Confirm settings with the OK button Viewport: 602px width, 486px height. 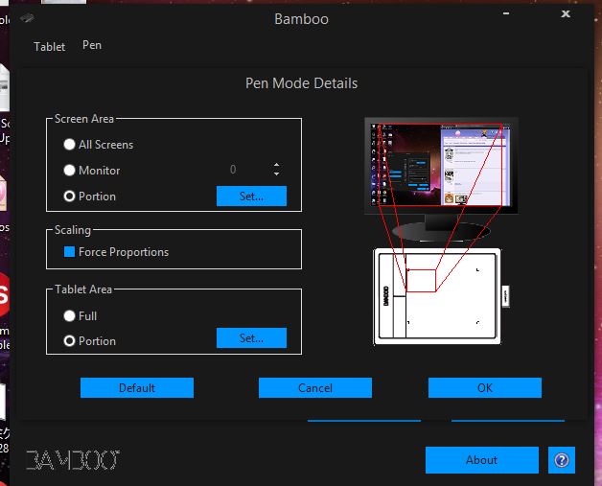pyautogui.click(x=485, y=387)
